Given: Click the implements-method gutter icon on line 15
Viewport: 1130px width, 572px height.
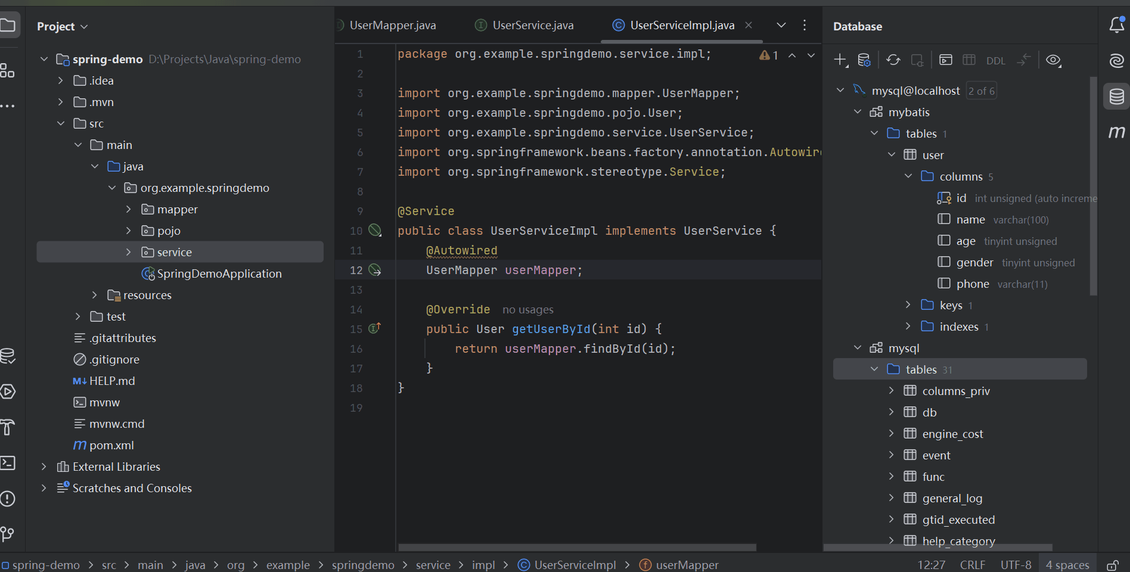Looking at the screenshot, I should 375,328.
